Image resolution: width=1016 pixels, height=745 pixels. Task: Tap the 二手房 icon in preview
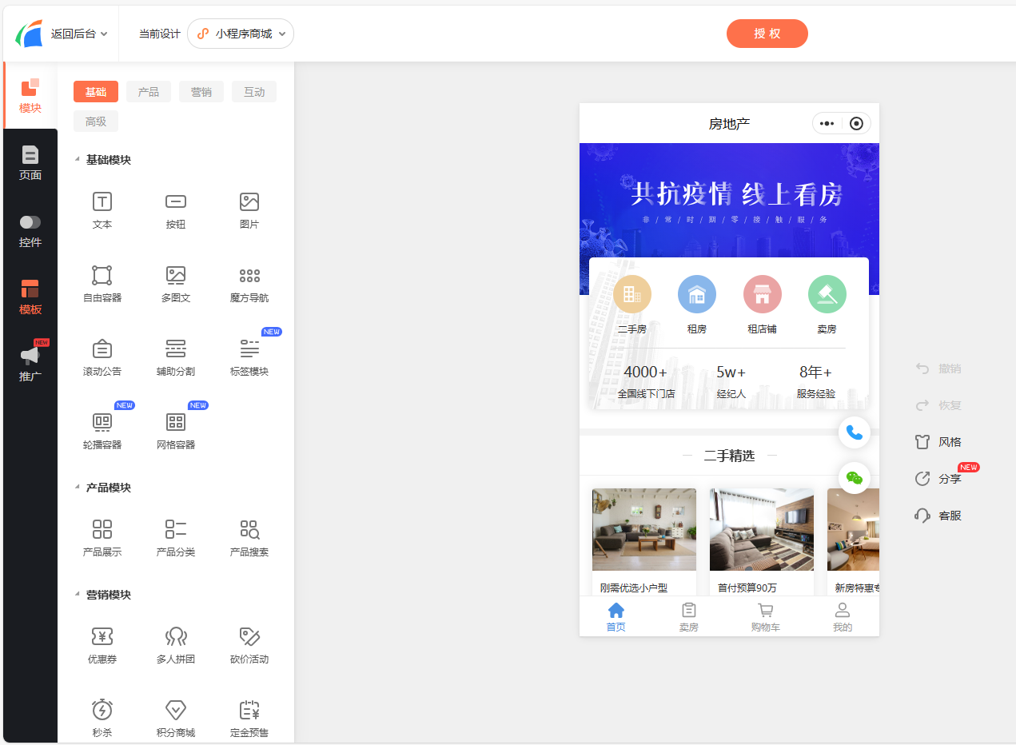632,294
